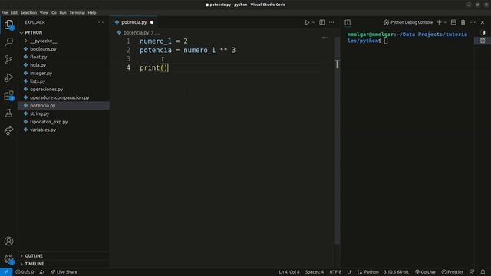Open the Run and Debug view
The height and width of the screenshot is (276, 491).
click(8, 77)
